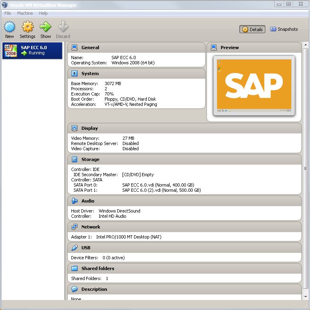
Task: Click the Operating System Windows 2008 value
Action: click(x=133, y=63)
